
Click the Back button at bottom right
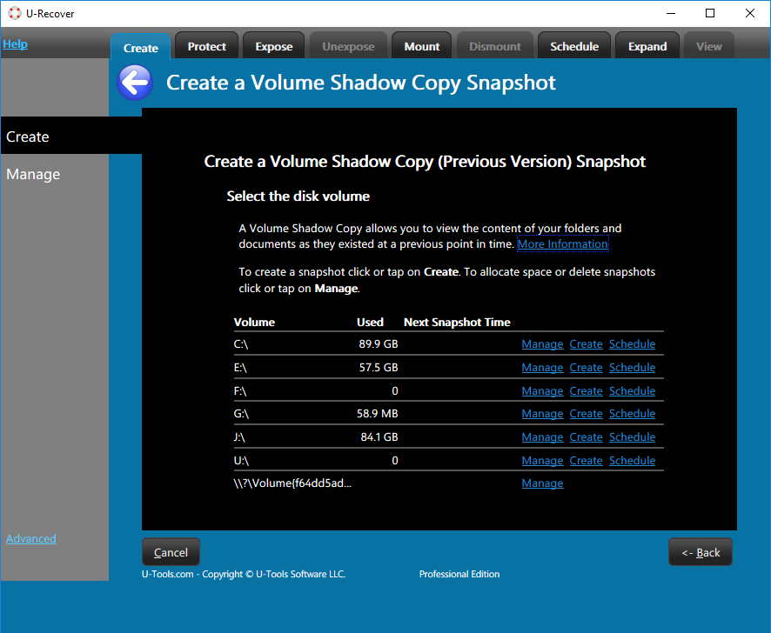click(700, 551)
